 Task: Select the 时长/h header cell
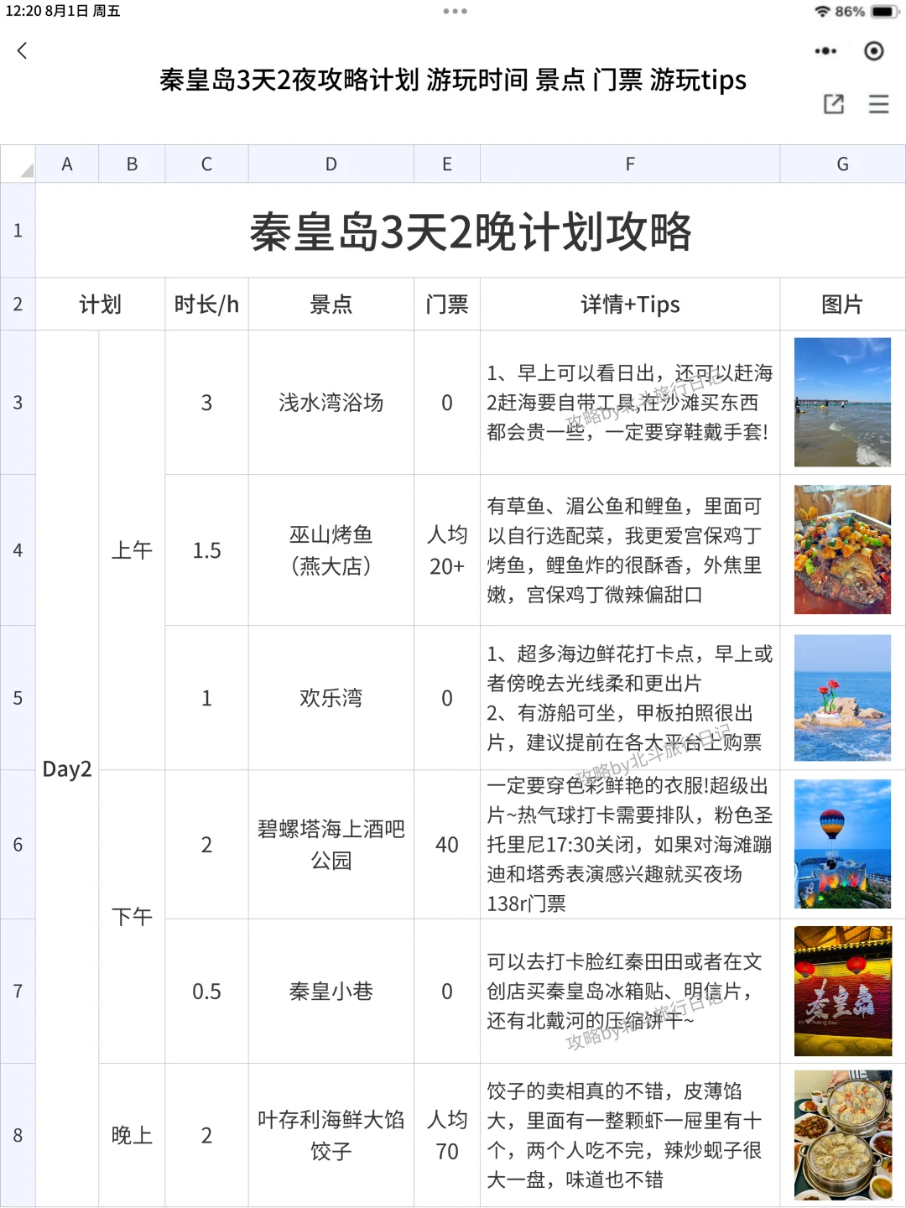(x=206, y=304)
